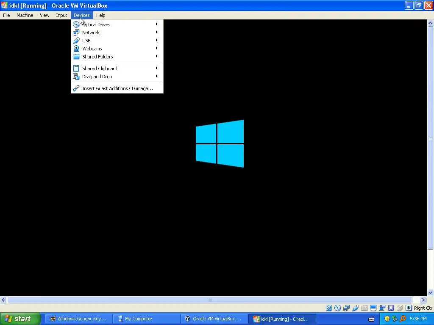Expand the Network submenu arrow
The height and width of the screenshot is (325, 434).
pyautogui.click(x=157, y=32)
